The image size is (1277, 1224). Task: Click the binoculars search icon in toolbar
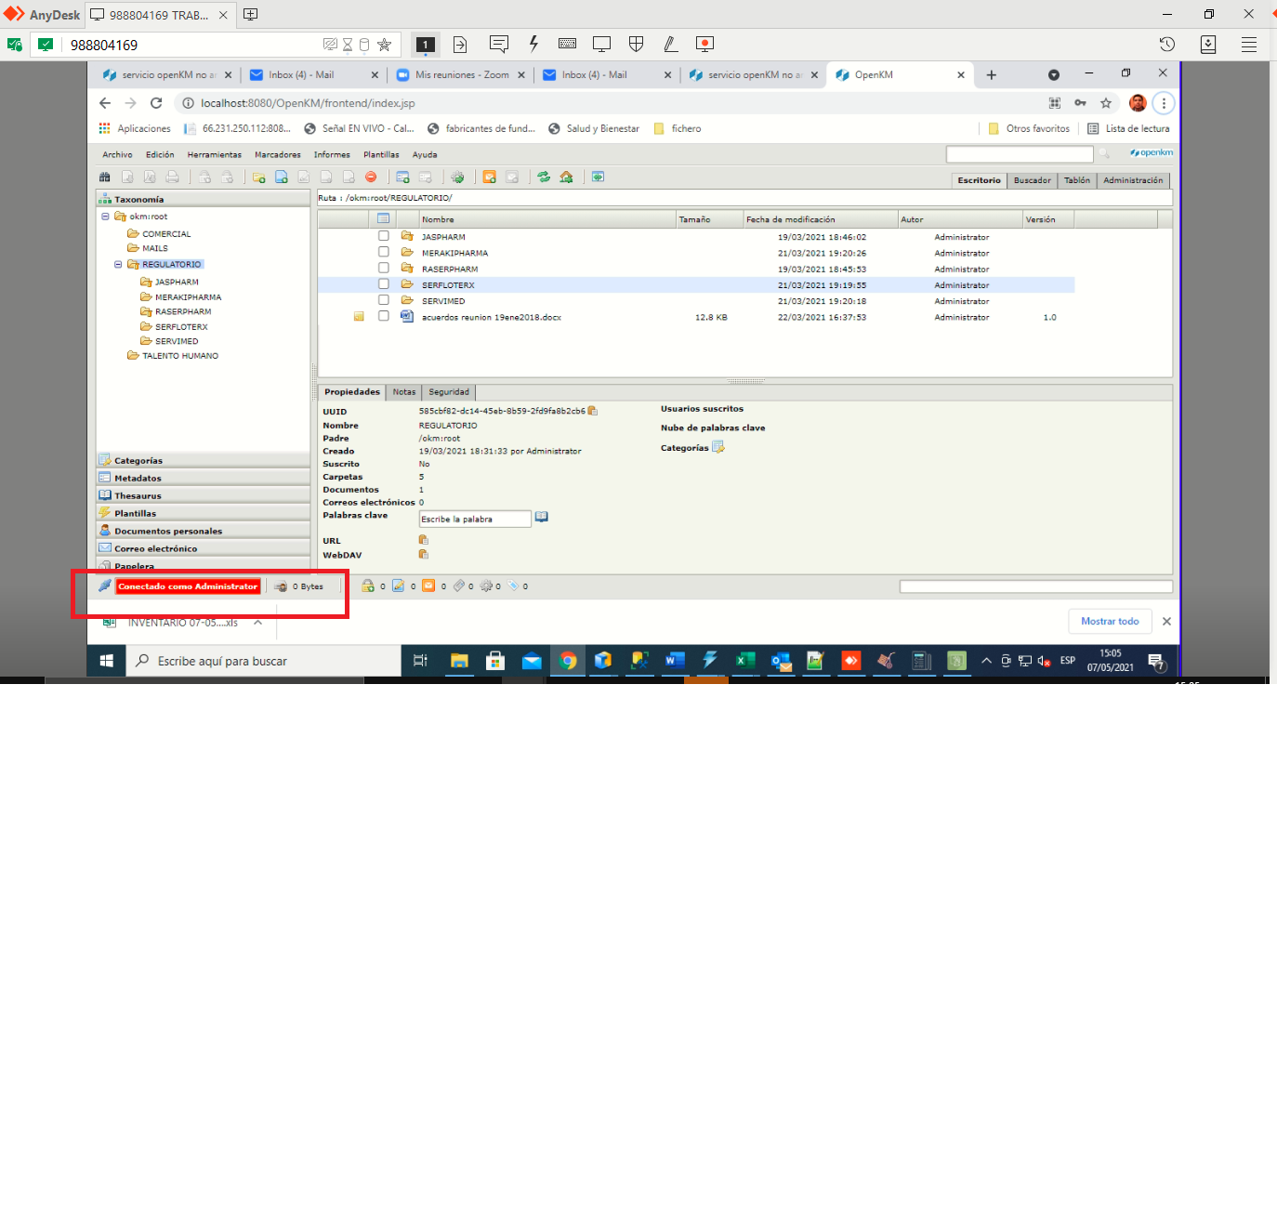coord(105,177)
